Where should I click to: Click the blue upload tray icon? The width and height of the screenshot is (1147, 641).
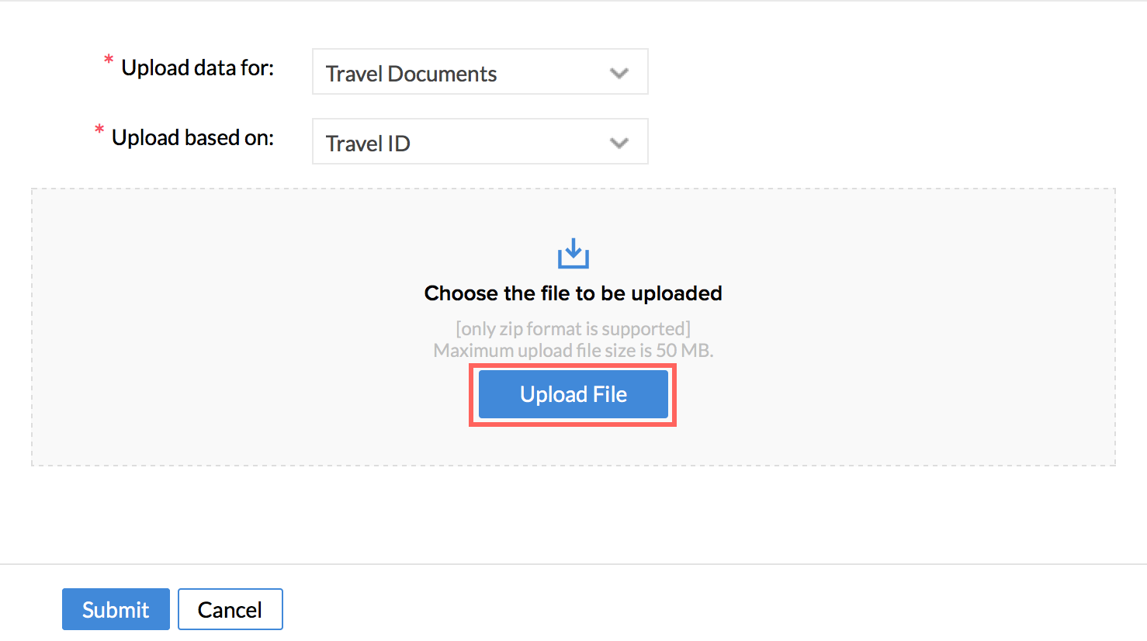click(573, 254)
